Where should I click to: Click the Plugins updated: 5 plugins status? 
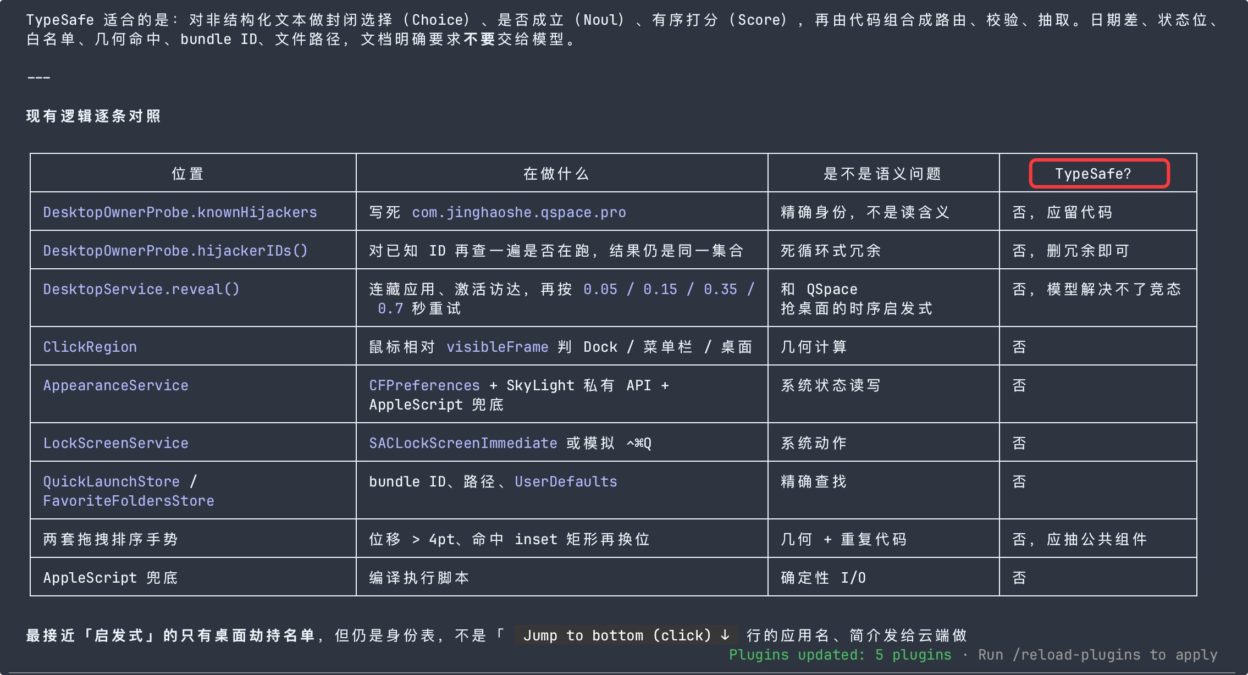840,655
